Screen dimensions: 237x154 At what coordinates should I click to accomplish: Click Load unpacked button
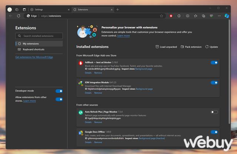point(166,47)
